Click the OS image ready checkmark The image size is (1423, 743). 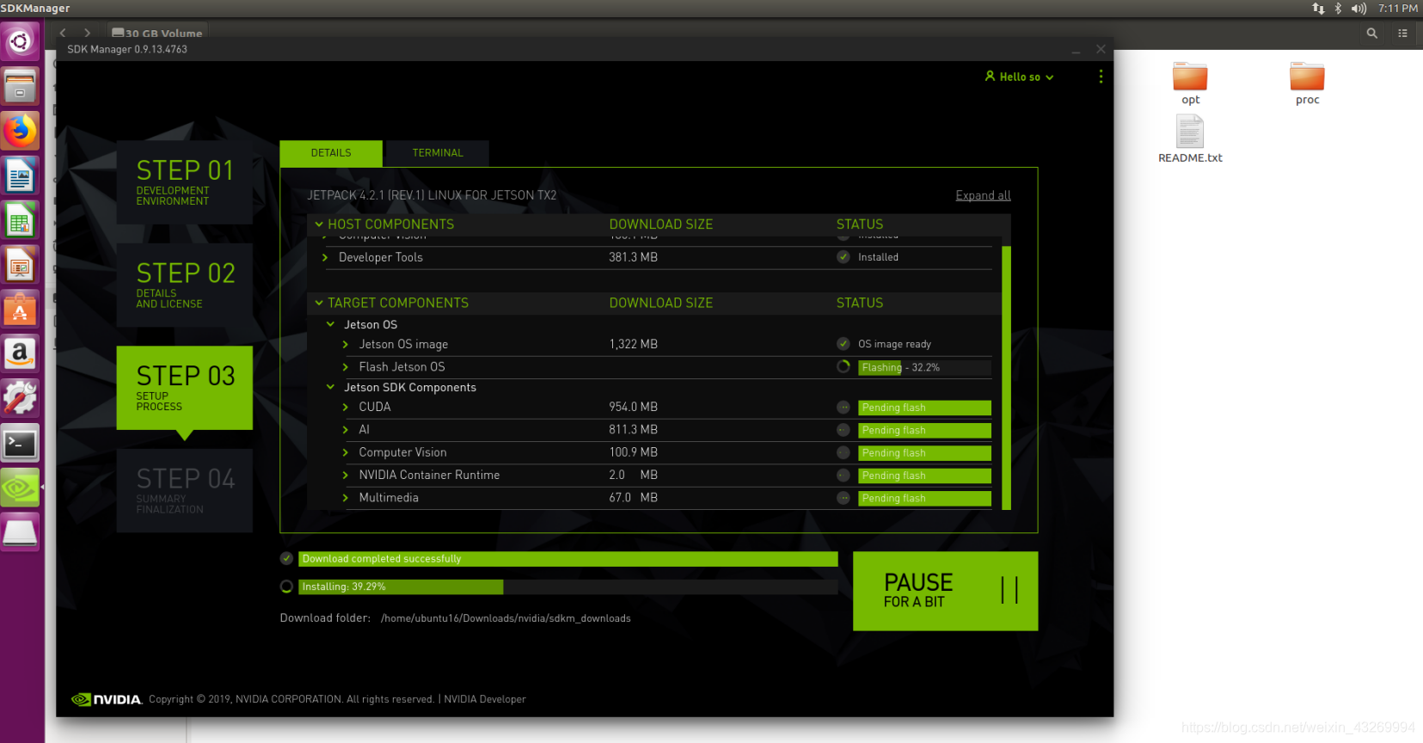pos(843,344)
